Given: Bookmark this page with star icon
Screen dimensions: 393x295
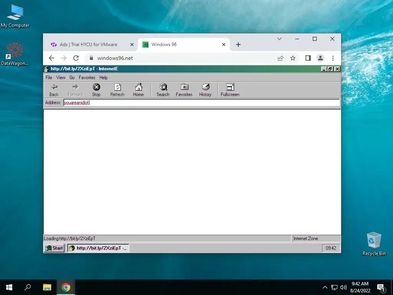Looking at the screenshot, I should point(293,58).
